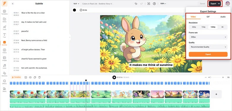Open the Templates sidebar panel
Viewport: 232px width, 111px height.
pos(4,12)
